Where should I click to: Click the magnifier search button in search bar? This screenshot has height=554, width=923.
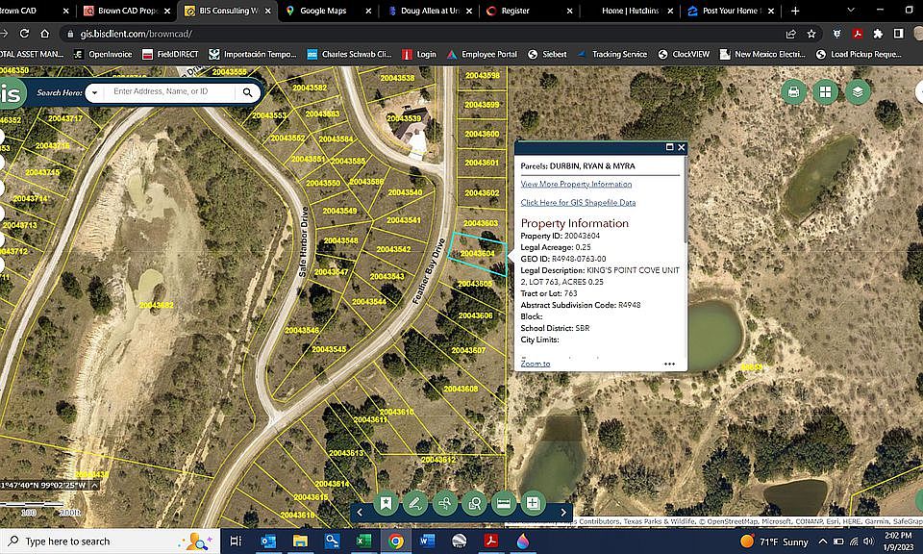pos(248,92)
